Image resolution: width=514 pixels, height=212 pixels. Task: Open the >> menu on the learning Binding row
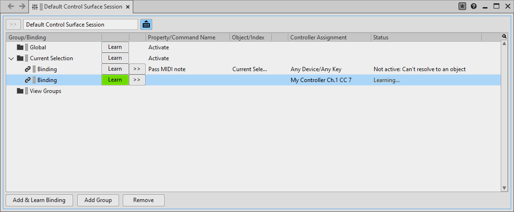coord(137,80)
